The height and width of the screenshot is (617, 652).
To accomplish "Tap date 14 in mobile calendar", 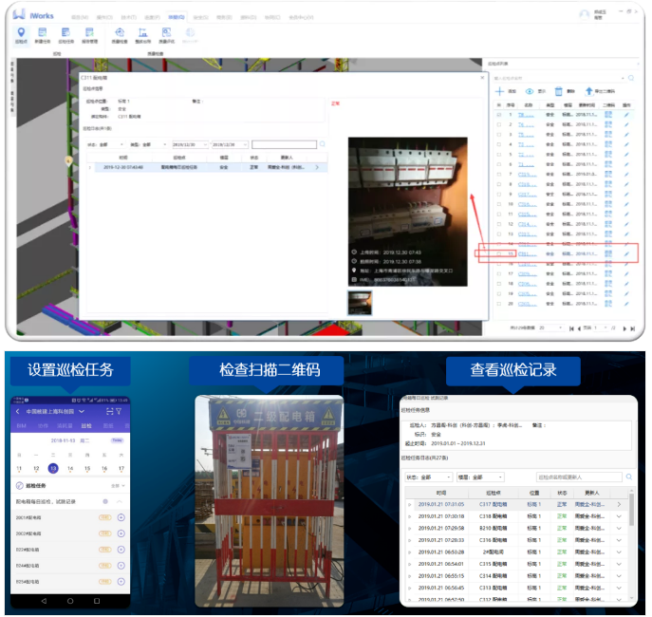I will 70,469.
